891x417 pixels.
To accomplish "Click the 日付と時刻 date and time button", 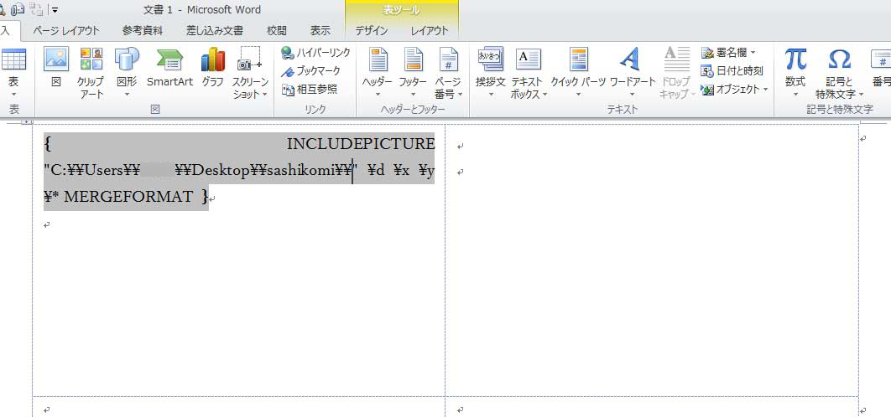I will [732, 70].
